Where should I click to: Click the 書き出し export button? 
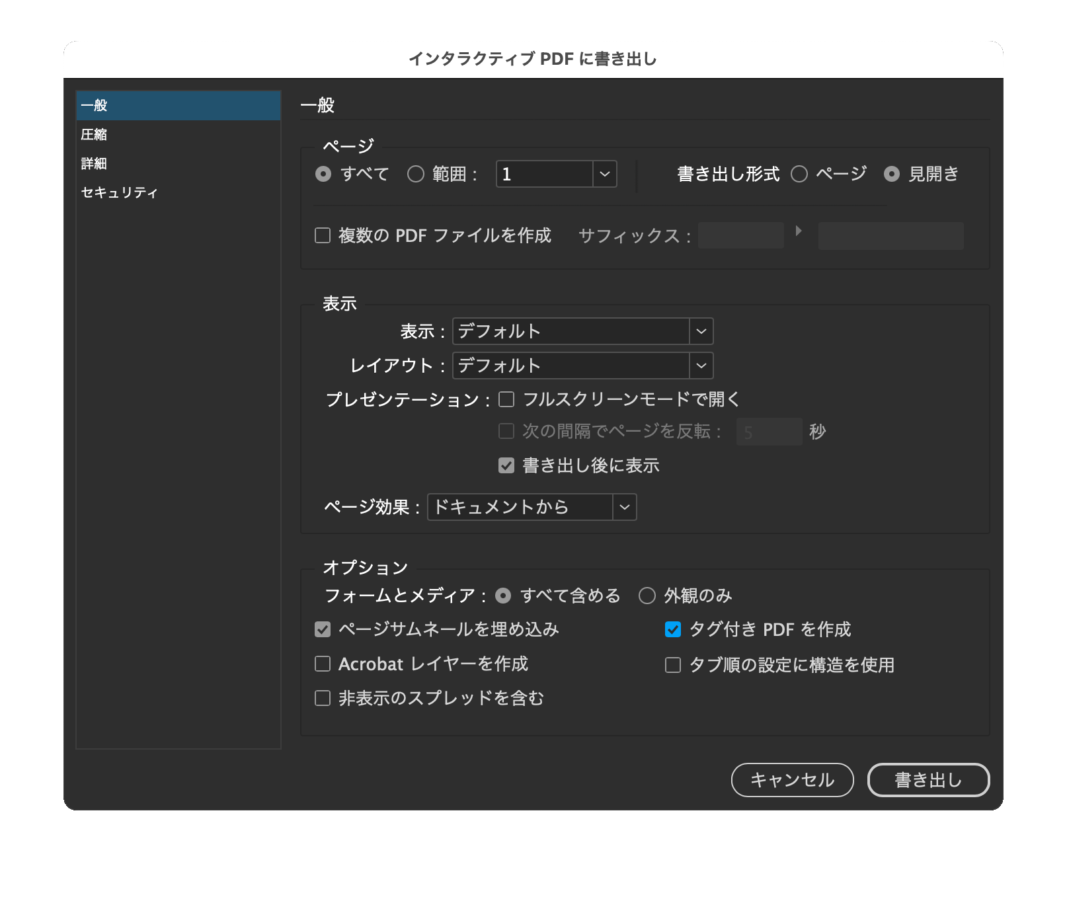pos(928,780)
